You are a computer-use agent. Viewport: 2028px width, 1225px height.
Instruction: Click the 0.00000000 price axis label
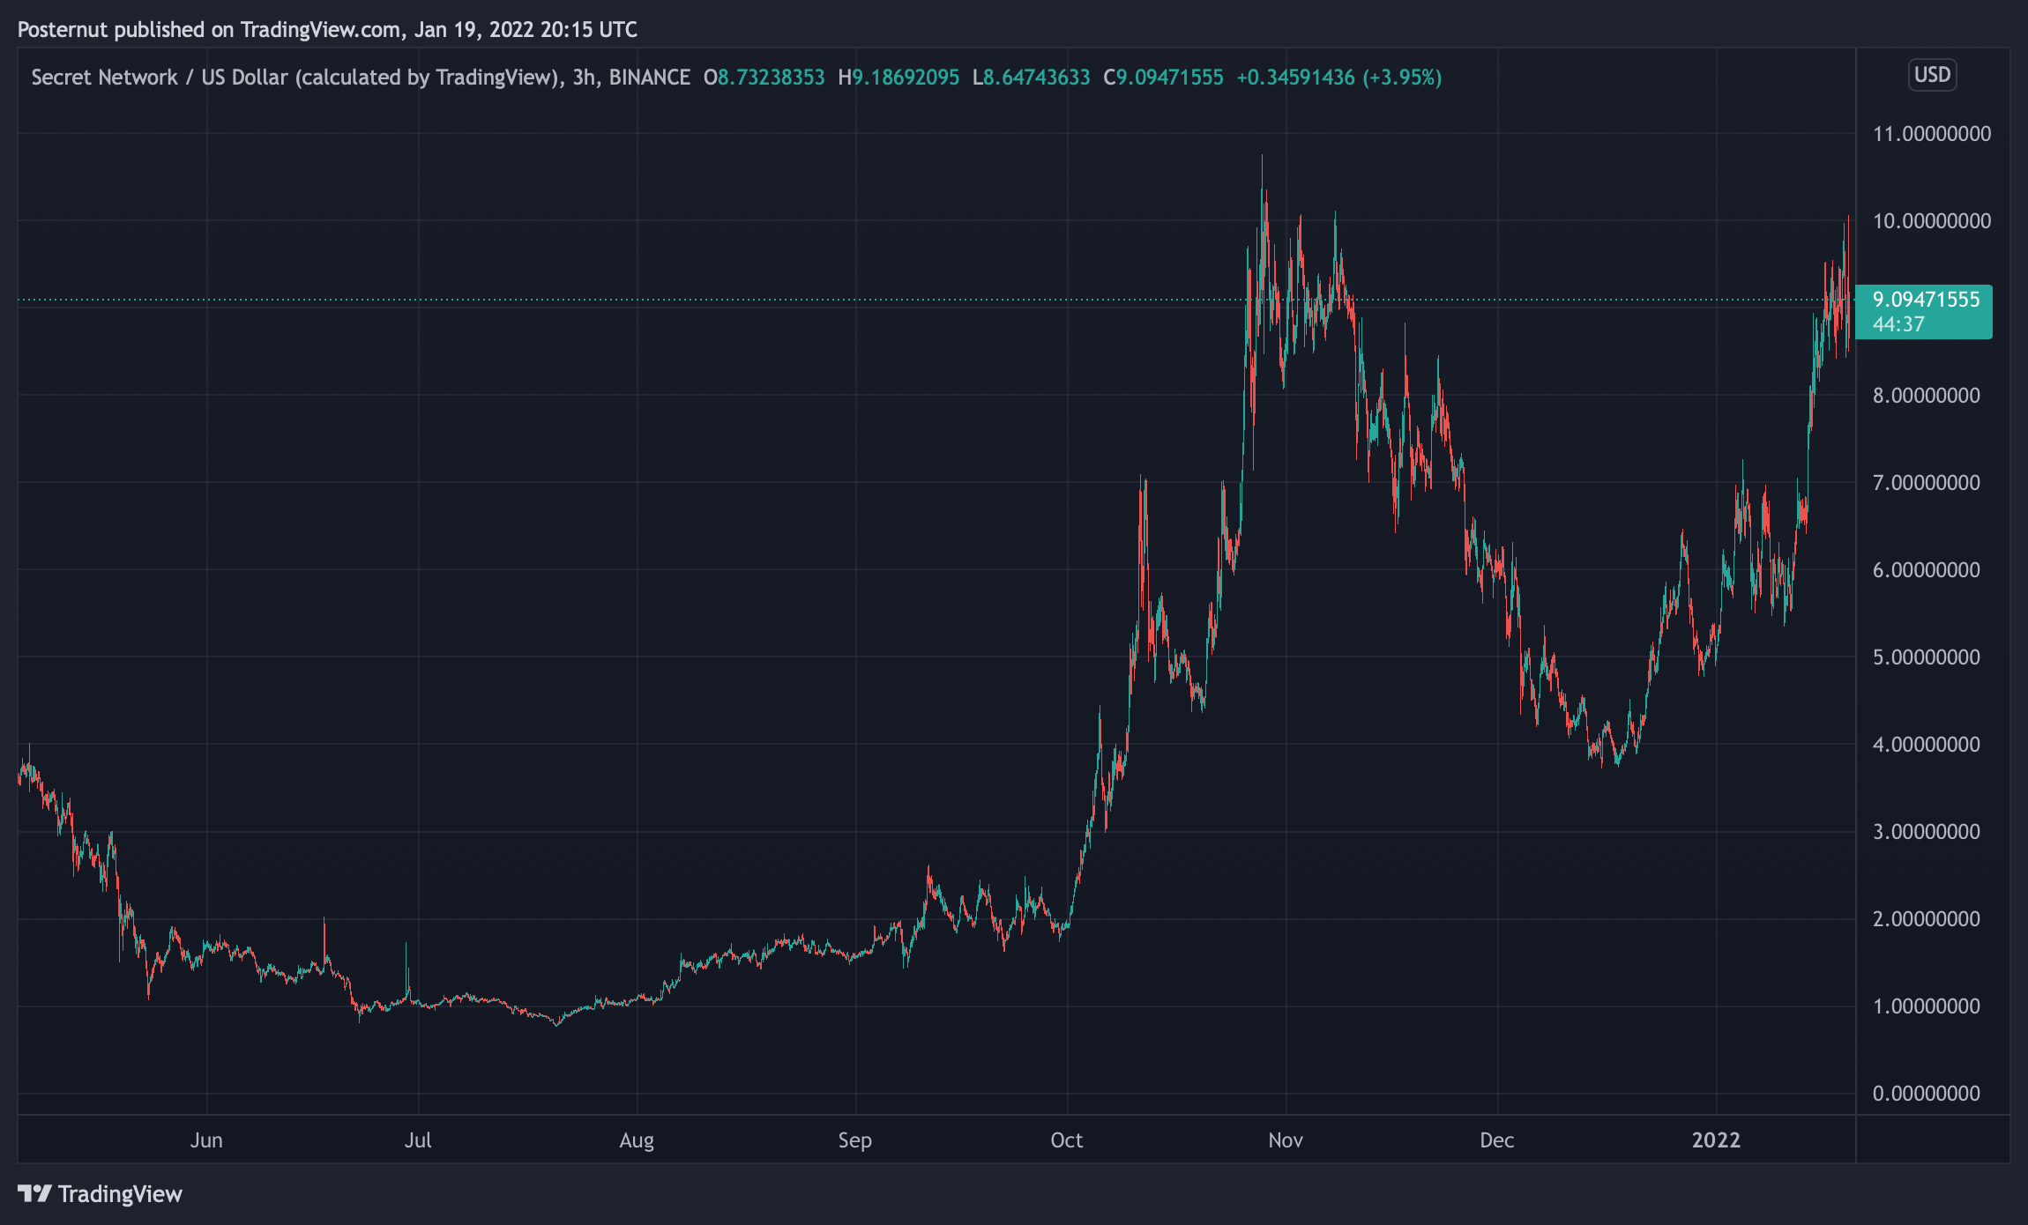[x=1926, y=1094]
